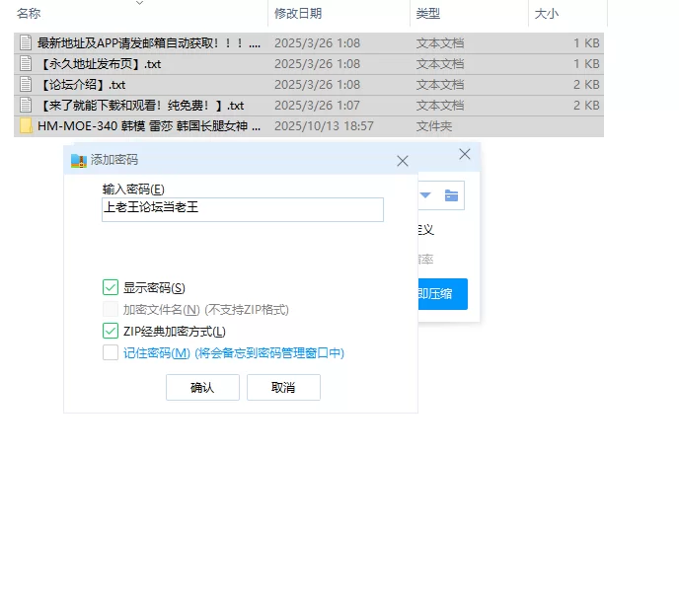679x607 pixels.
Task: Toggle the 显示密码 checkbox
Action: 111,288
